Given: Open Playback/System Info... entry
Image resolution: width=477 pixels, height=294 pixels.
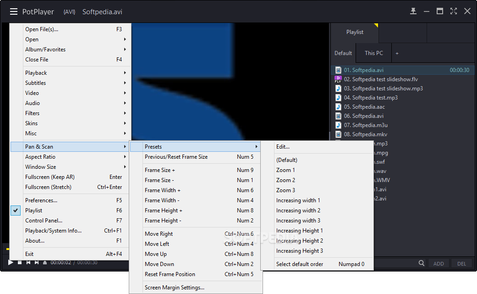Looking at the screenshot, I should click(x=71, y=230).
